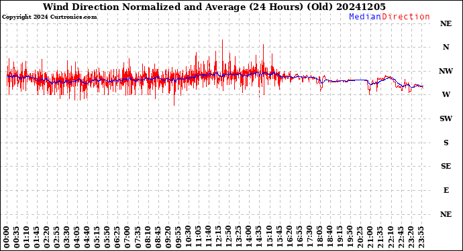Click the '13:25' time axis label
The height and width of the screenshot is (251, 463).
pyautogui.click(x=238, y=237)
